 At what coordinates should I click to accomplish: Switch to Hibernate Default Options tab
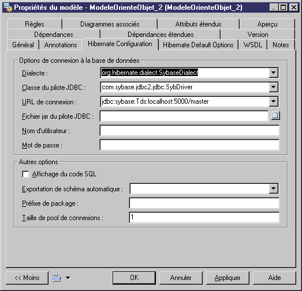point(198,45)
